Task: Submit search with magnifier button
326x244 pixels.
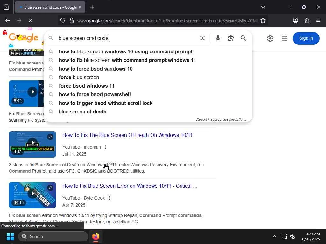Action: 243,38
